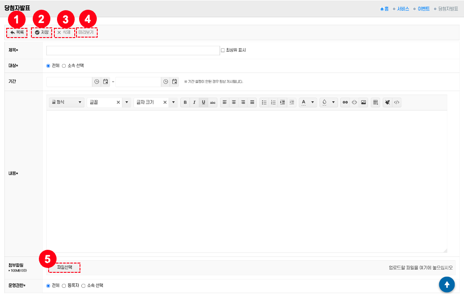The height and width of the screenshot is (294, 464).
Task: Insert a table in the editor
Action: point(375,102)
